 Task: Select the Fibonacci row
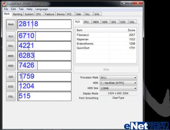click(106, 35)
